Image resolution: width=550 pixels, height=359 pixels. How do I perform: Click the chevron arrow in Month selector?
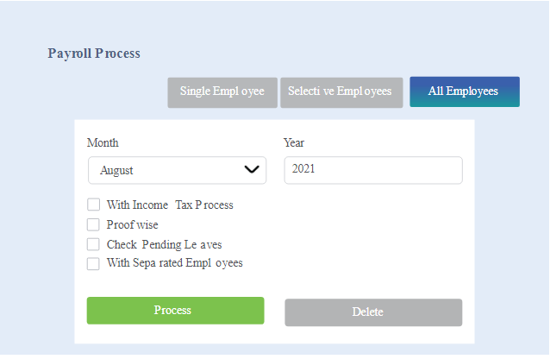252,170
